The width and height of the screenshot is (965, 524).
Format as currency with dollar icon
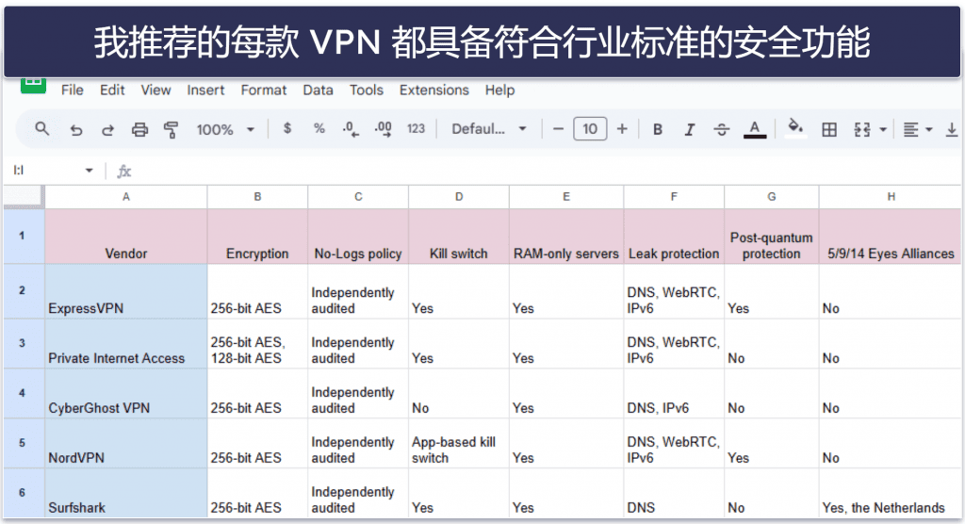tap(287, 129)
